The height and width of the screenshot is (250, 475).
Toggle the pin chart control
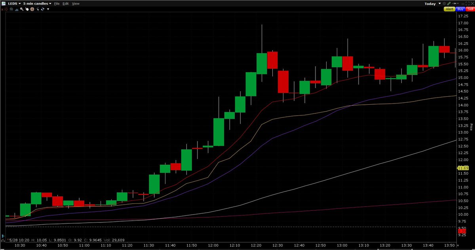click(x=455, y=4)
